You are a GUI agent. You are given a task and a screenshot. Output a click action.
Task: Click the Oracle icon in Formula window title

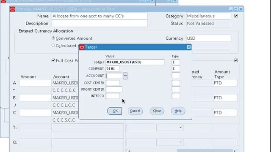coord(12,9)
